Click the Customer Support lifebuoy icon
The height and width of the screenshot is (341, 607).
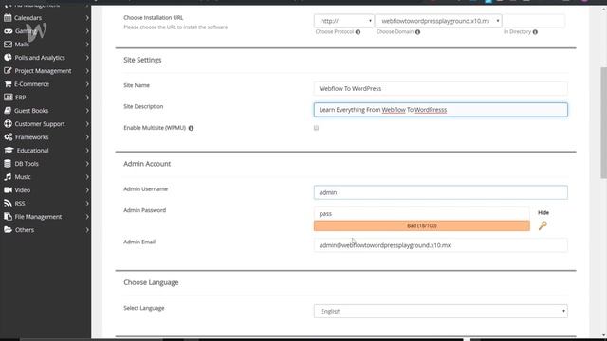click(x=8, y=124)
